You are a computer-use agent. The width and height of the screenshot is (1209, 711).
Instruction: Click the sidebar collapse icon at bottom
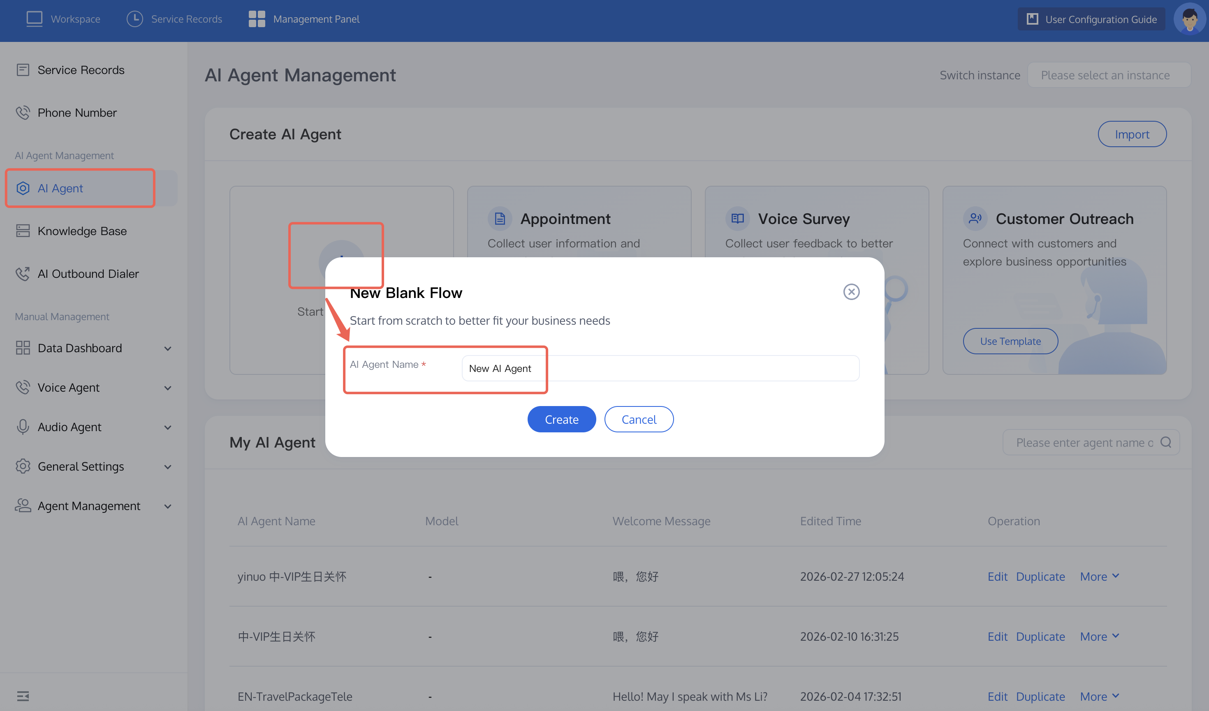click(x=23, y=696)
